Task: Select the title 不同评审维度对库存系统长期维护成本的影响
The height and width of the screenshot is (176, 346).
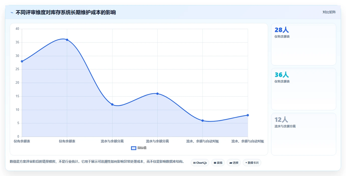Action: coord(66,12)
